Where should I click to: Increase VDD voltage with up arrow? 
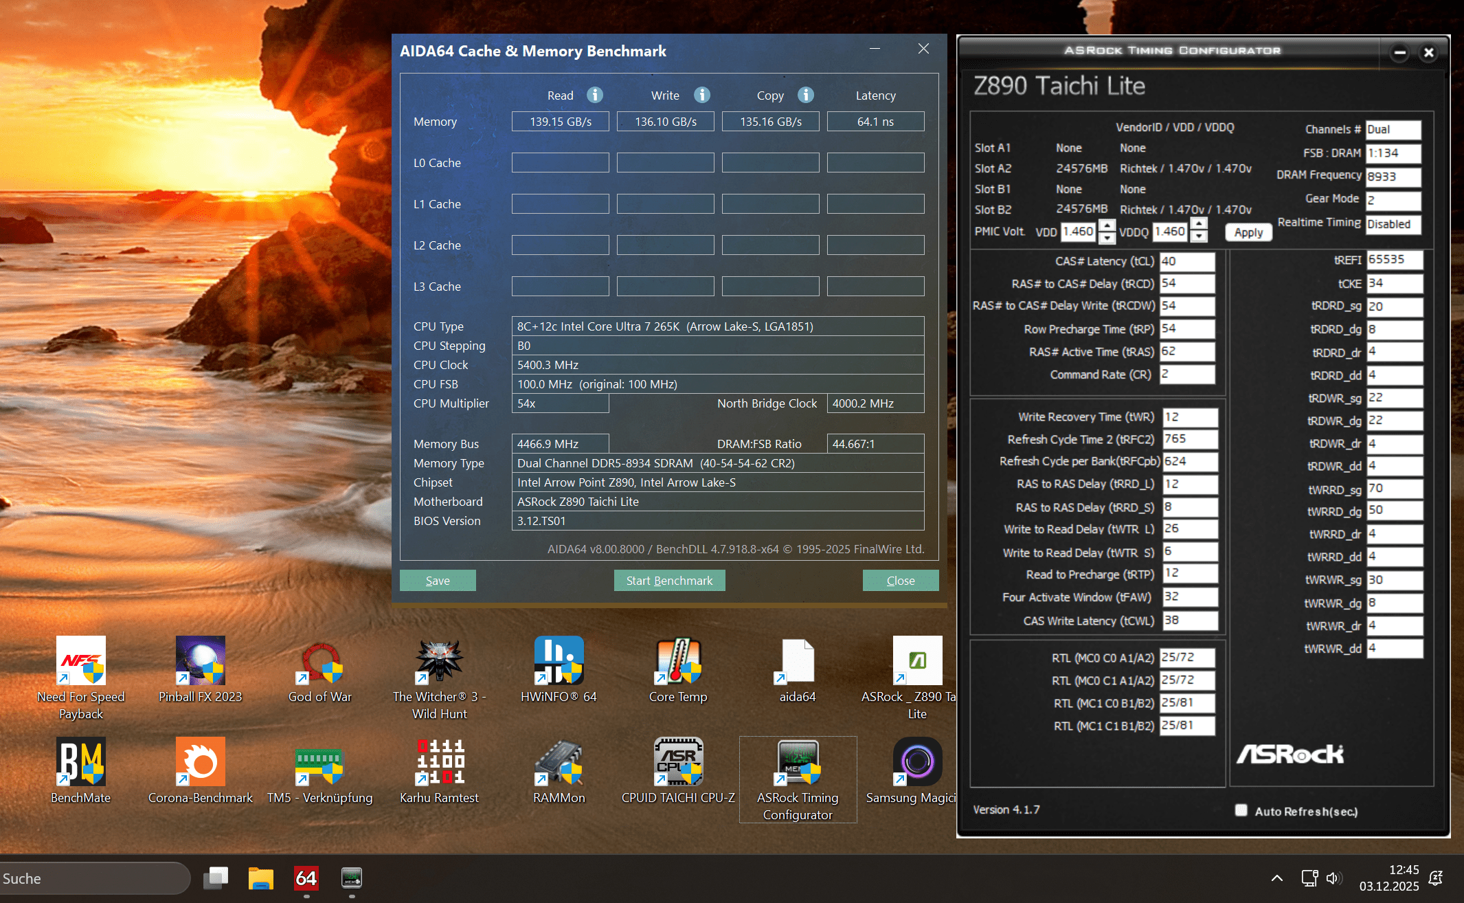click(1107, 225)
